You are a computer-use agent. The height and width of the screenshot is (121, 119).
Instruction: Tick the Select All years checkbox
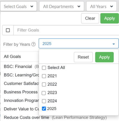44,68
